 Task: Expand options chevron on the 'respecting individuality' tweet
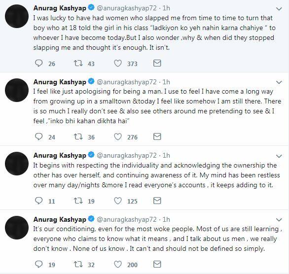pyautogui.click(x=279, y=156)
